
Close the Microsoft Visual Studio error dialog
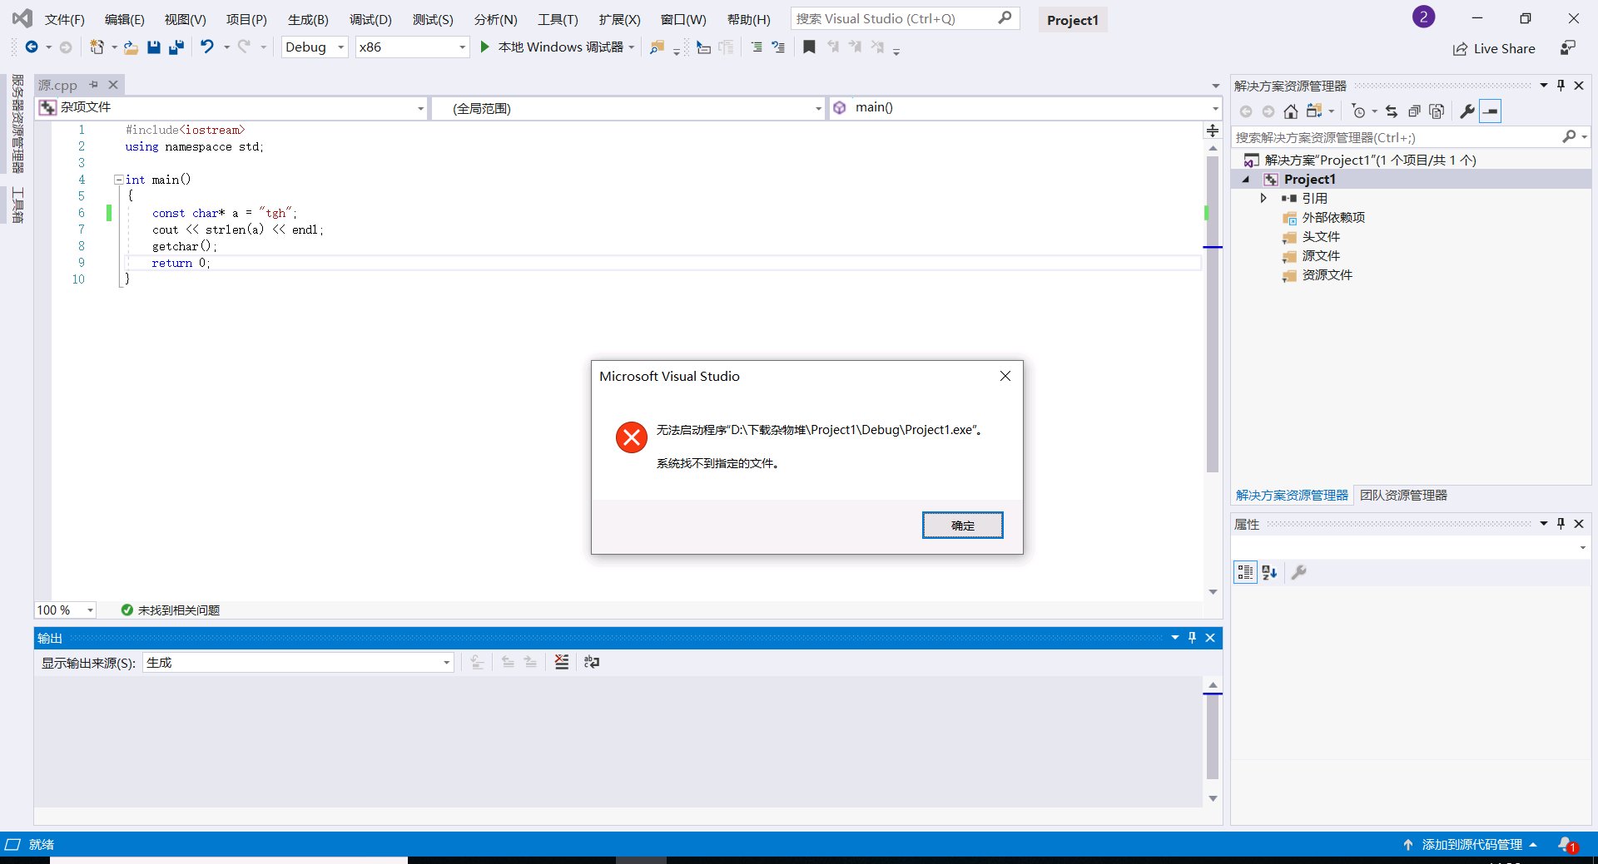(1005, 376)
